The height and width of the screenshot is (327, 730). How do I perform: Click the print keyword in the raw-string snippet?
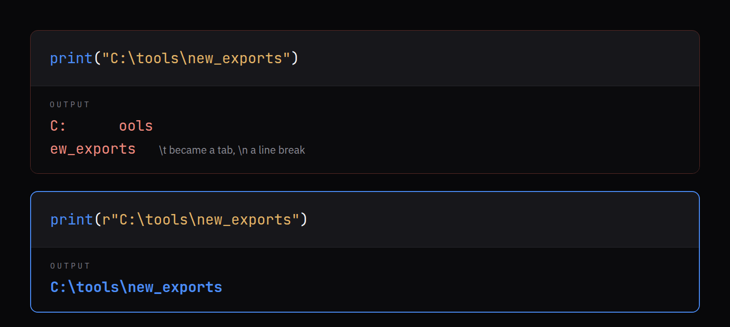pyautogui.click(x=71, y=220)
